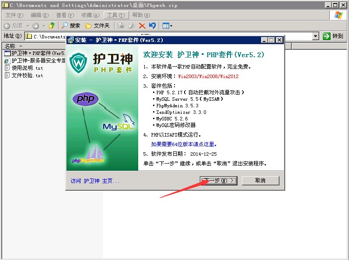Click text PhpMyAdmin 3.5.3
The image size is (349, 260).
pos(178,106)
